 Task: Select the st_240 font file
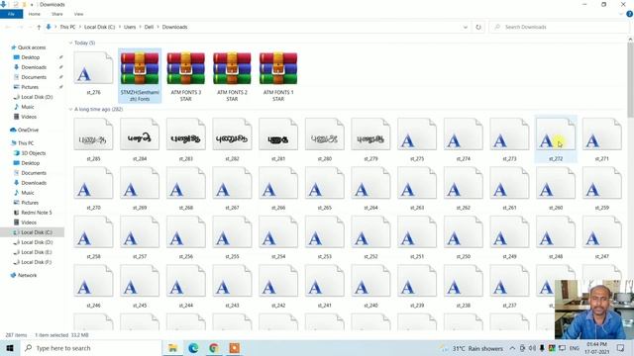(x=370, y=286)
